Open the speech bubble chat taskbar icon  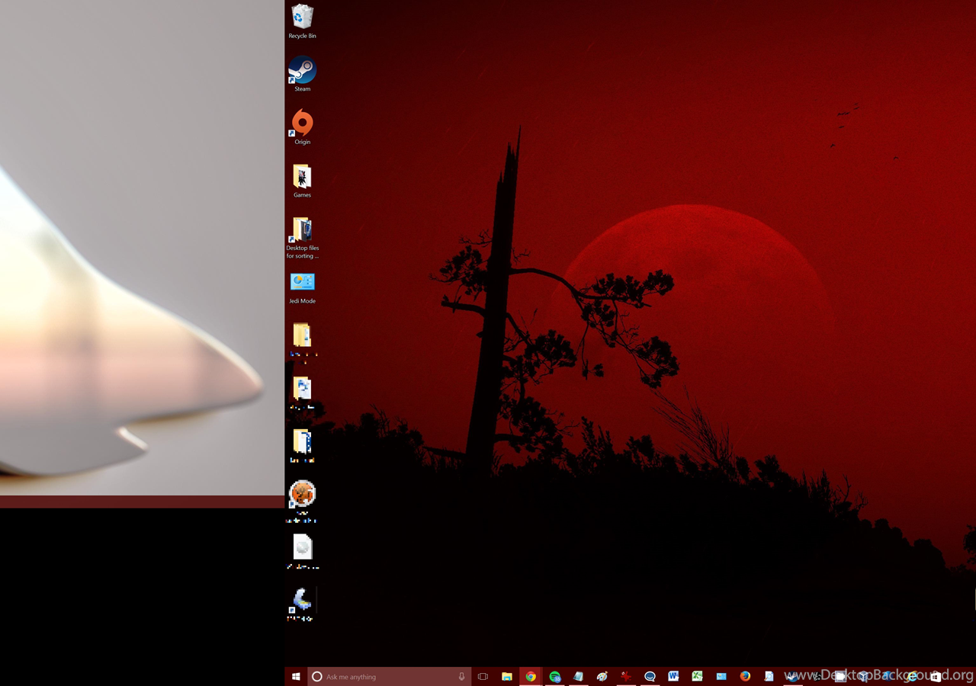650,677
